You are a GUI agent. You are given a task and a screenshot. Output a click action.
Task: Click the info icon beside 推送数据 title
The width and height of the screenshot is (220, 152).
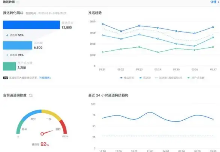click(x=18, y=2)
